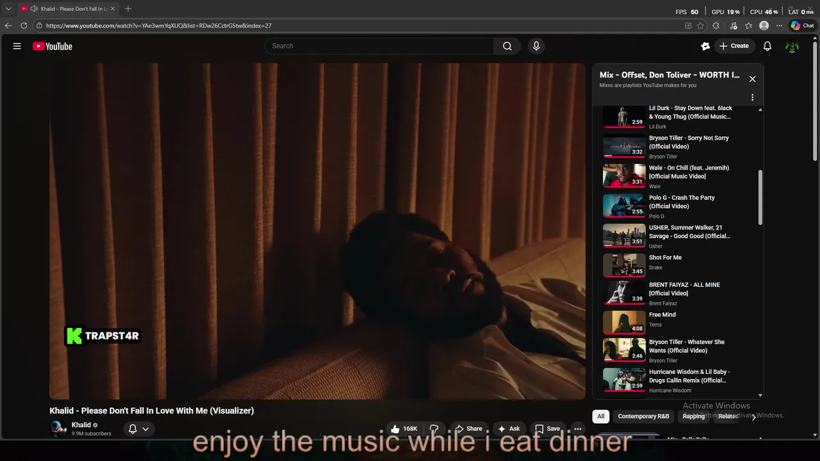Mute the tab with speaker icon
820x461 pixels.
click(33, 9)
